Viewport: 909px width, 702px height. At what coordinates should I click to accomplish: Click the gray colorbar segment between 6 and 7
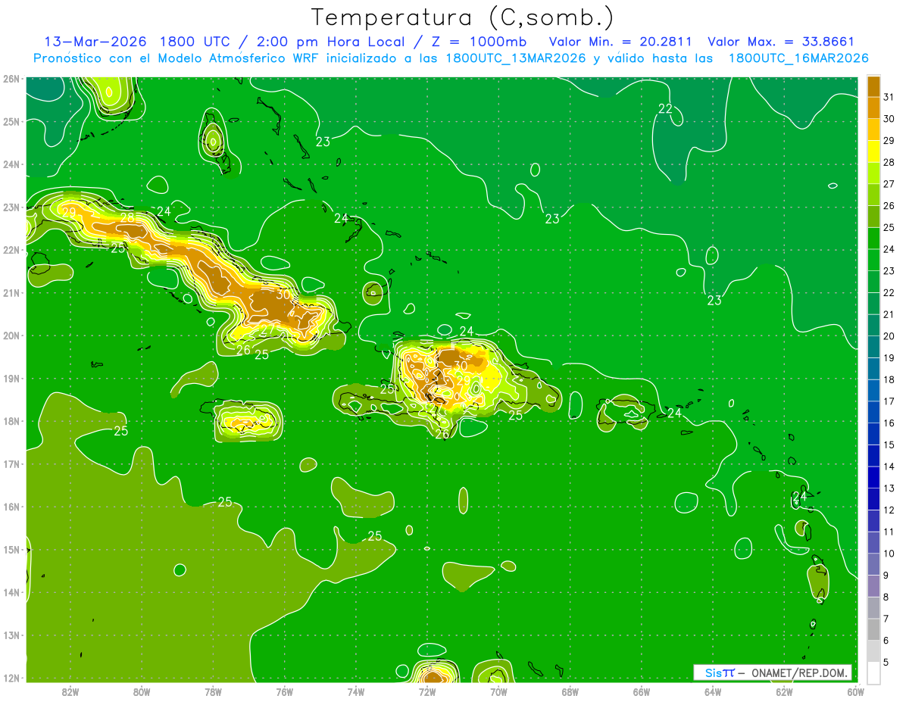(873, 629)
